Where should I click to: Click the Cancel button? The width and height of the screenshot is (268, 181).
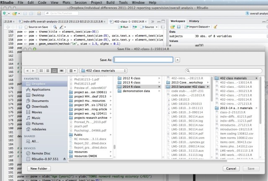point(231,168)
